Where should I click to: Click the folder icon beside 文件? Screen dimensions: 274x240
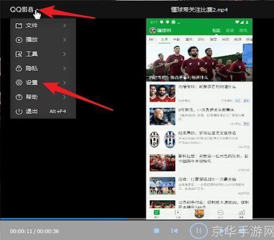(19, 26)
